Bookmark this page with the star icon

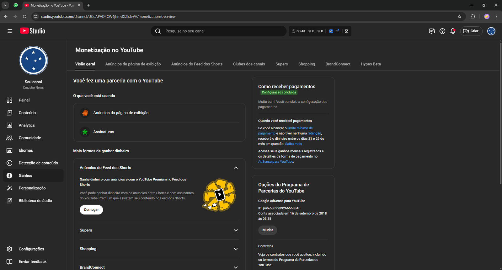click(x=460, y=16)
